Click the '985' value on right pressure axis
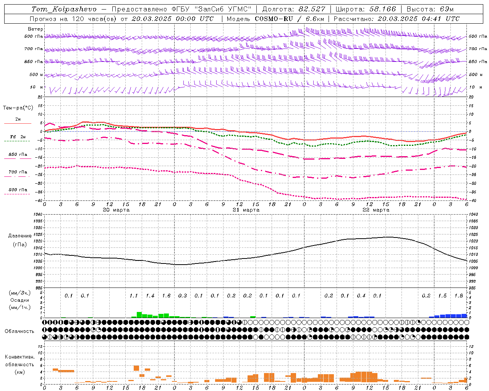Viewport: 489px width, 391px height. [x=473, y=288]
